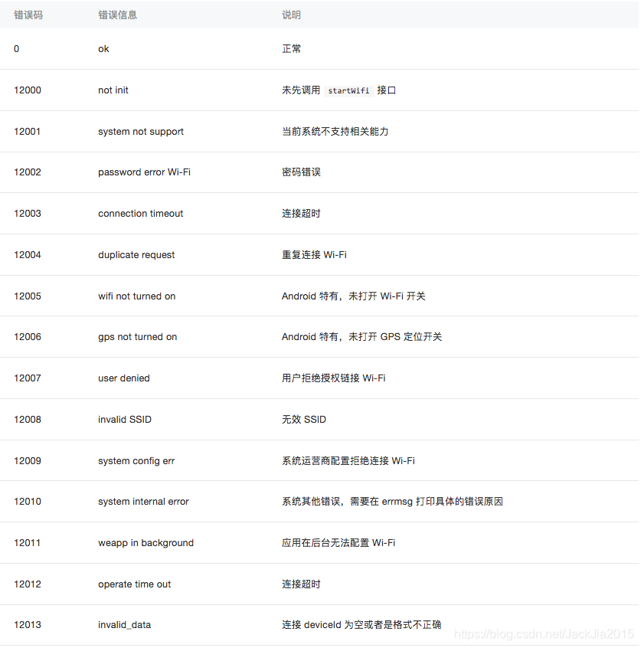
Task: Select error code 12005
Action: pyautogui.click(x=28, y=296)
